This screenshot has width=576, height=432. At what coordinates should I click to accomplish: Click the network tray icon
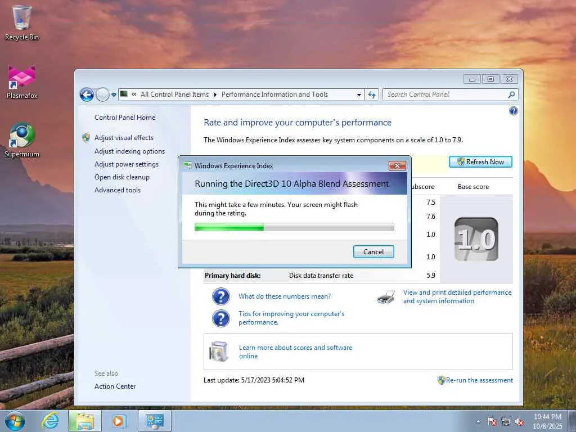click(x=506, y=422)
